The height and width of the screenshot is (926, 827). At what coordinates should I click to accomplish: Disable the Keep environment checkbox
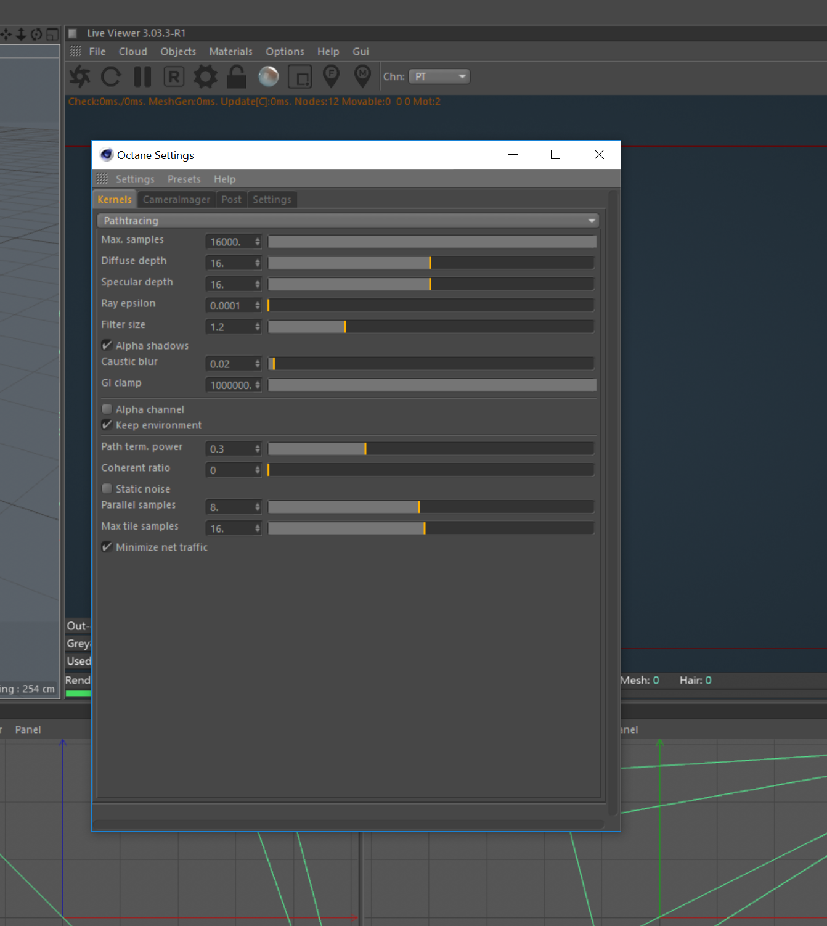pos(107,425)
